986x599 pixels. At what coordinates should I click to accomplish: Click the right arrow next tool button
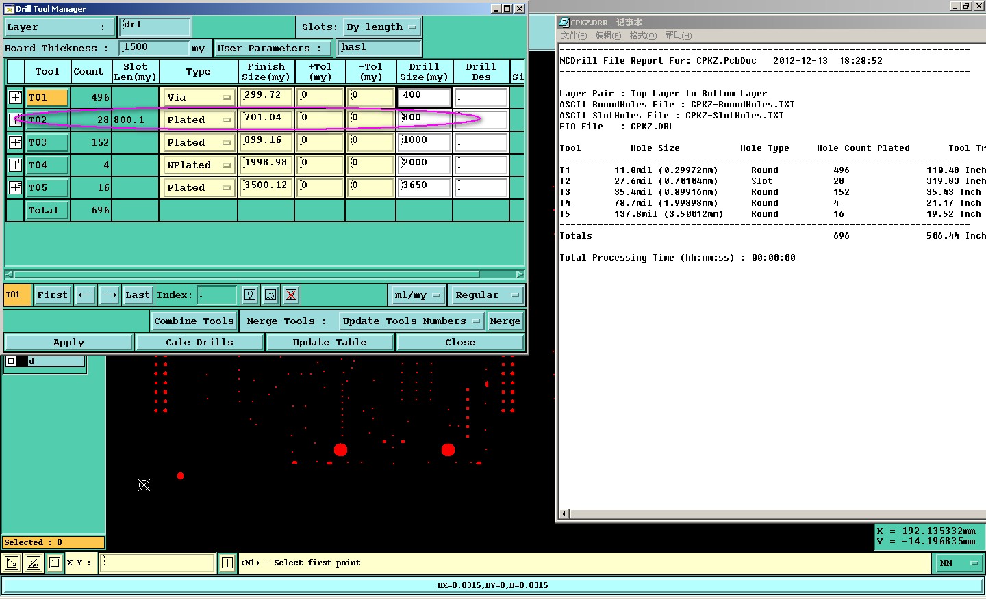click(110, 295)
